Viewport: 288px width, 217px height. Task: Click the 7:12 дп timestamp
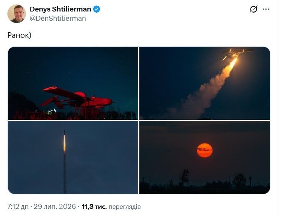click(18, 207)
